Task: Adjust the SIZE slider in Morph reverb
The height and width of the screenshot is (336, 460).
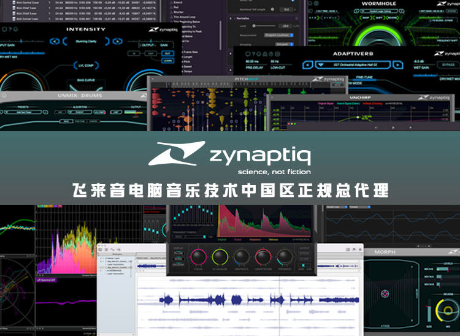Action: tap(429, 311)
